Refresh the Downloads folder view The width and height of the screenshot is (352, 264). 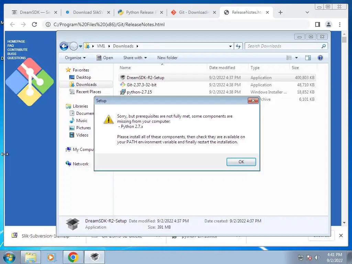(238, 46)
